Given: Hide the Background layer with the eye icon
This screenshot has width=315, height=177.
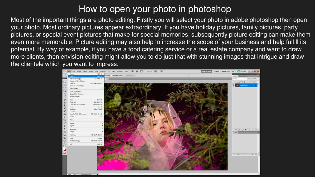Looking at the screenshot, I should pyautogui.click(x=233, y=85).
